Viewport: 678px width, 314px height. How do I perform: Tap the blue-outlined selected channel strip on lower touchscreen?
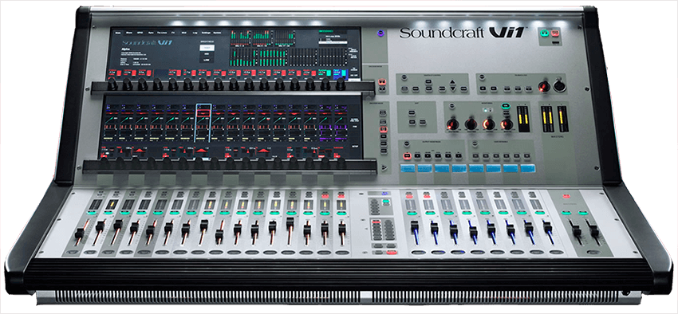coord(203,123)
